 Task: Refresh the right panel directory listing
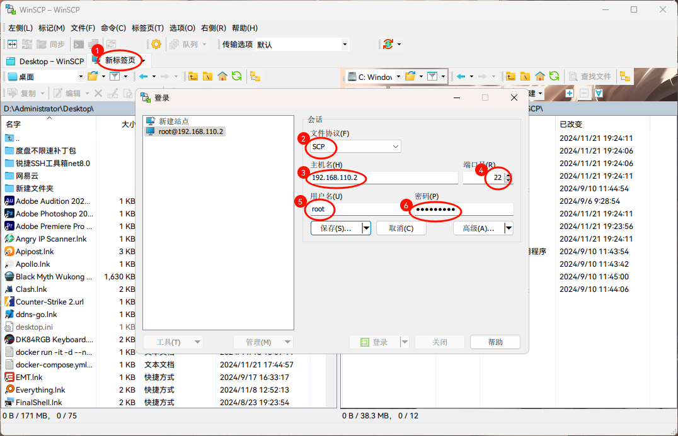pyautogui.click(x=554, y=76)
